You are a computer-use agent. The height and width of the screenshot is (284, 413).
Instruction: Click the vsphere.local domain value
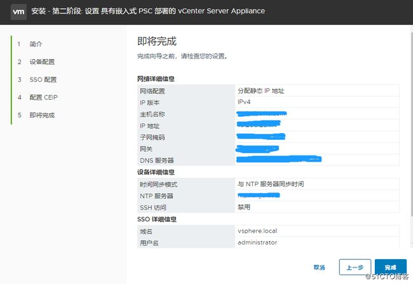point(257,231)
